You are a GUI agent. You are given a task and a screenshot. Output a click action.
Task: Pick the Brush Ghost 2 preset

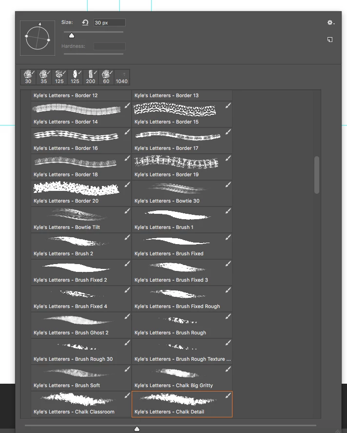point(81,325)
